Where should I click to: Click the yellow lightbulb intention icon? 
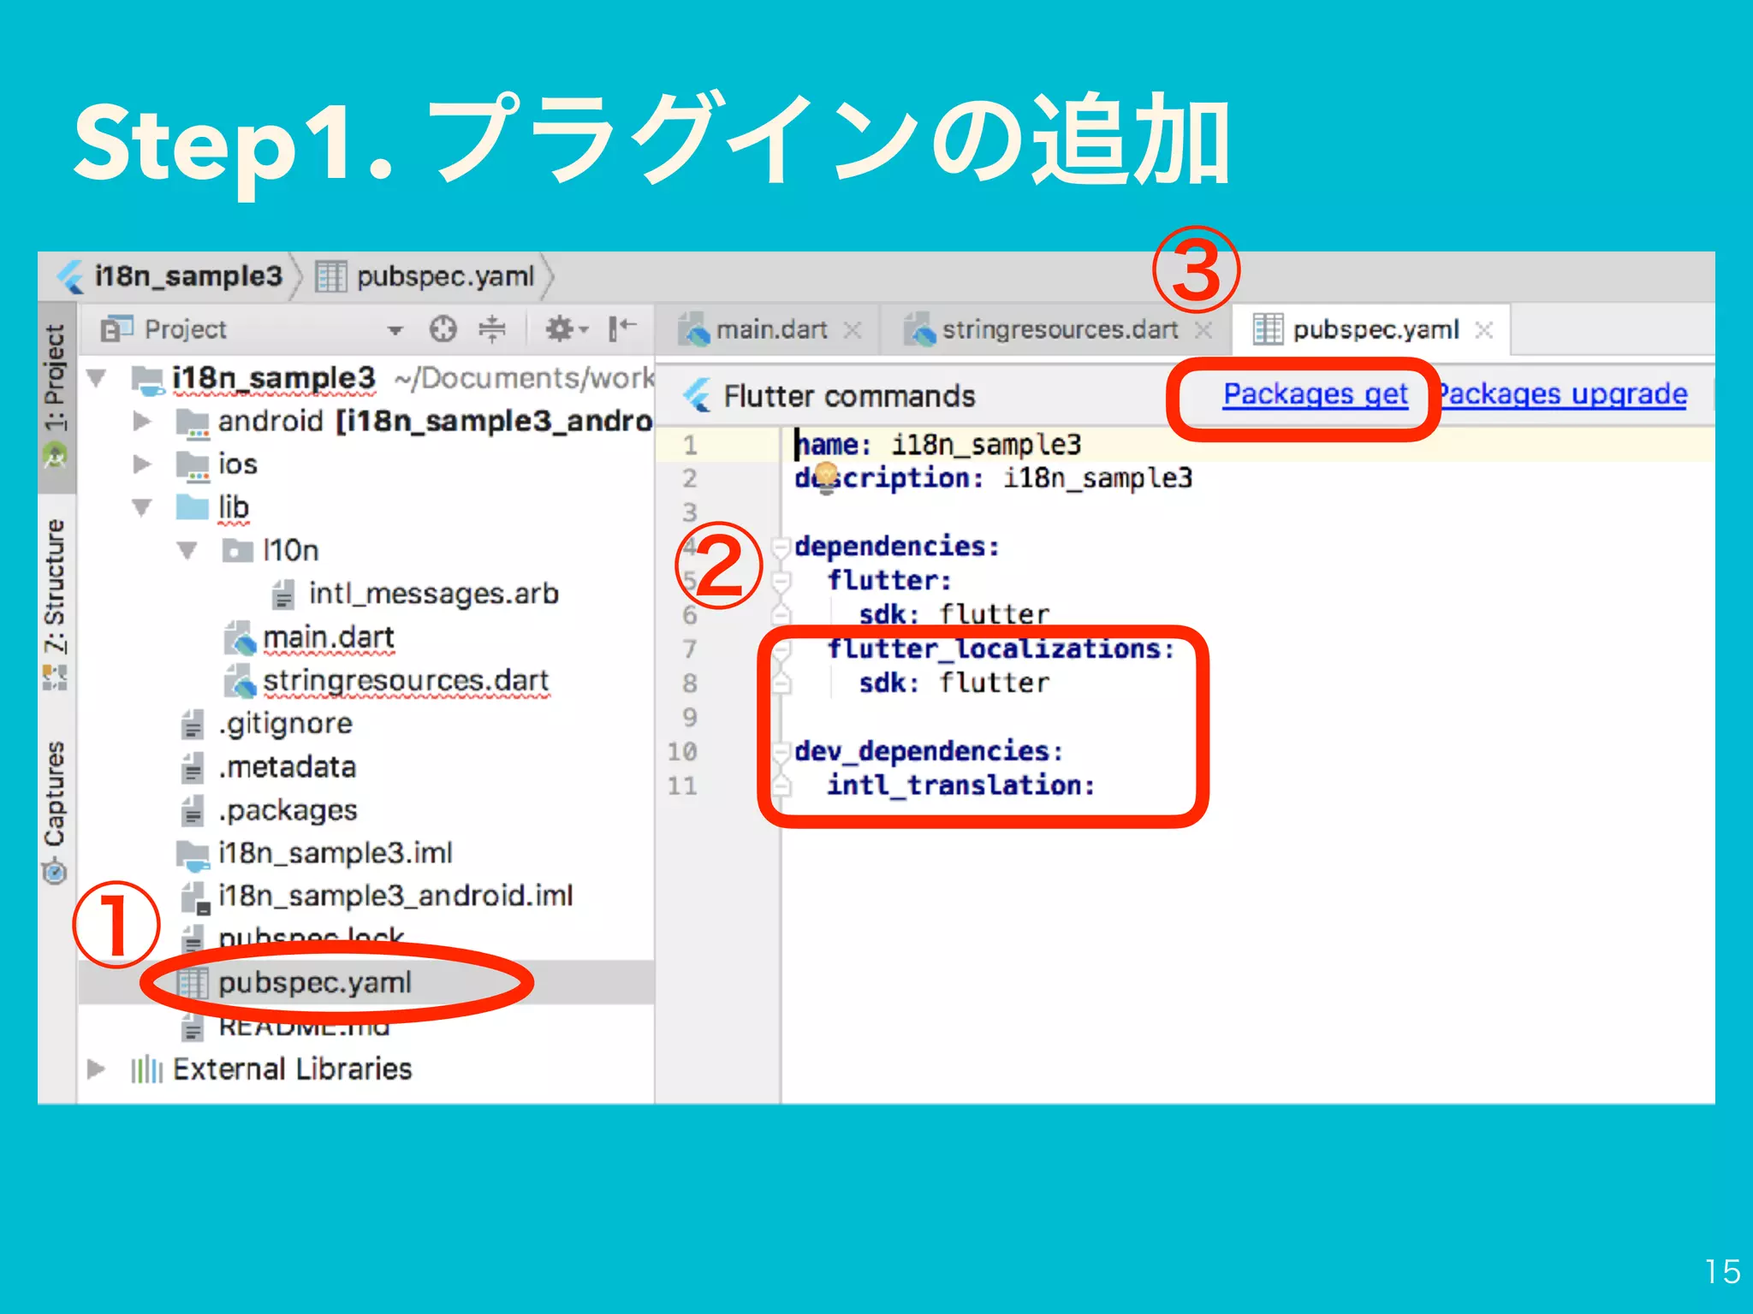(826, 475)
